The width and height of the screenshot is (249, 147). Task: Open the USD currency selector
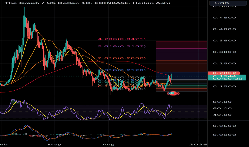click(228, 3)
